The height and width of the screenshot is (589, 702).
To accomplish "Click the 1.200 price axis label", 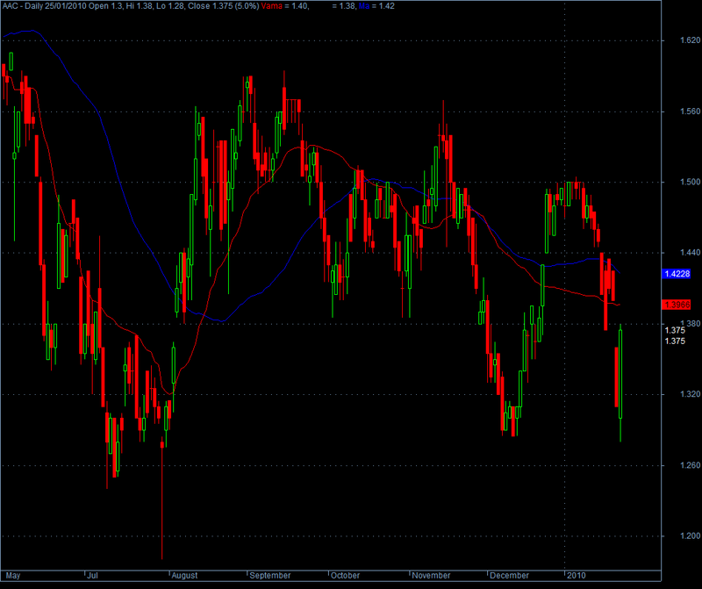I will [690, 536].
